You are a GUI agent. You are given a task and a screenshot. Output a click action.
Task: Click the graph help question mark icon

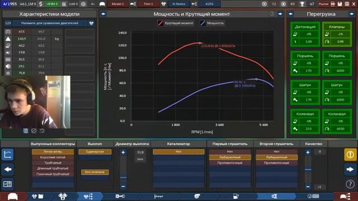coord(272,14)
